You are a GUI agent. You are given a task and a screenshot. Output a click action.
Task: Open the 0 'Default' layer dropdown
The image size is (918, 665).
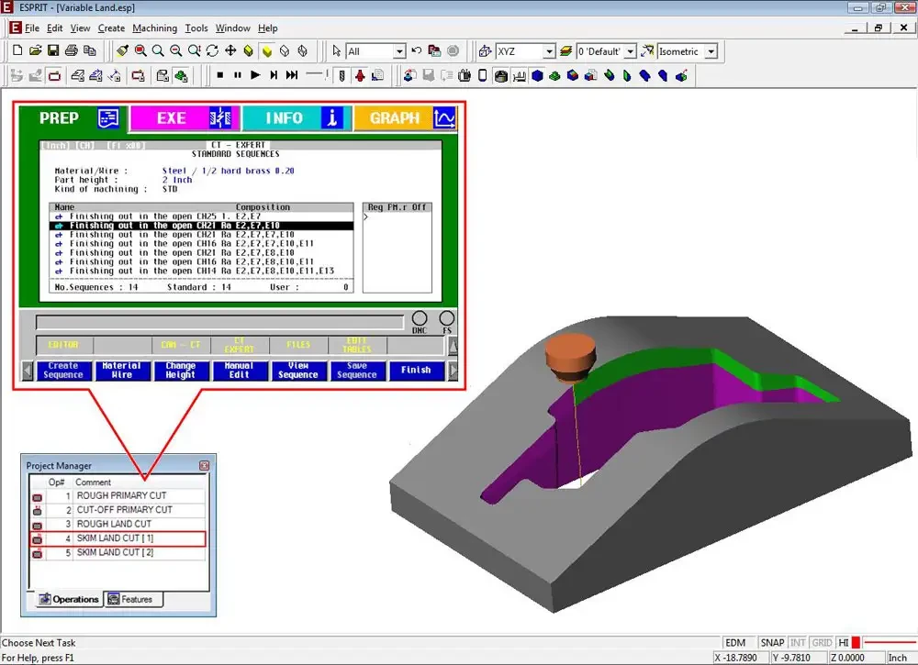[x=630, y=51]
